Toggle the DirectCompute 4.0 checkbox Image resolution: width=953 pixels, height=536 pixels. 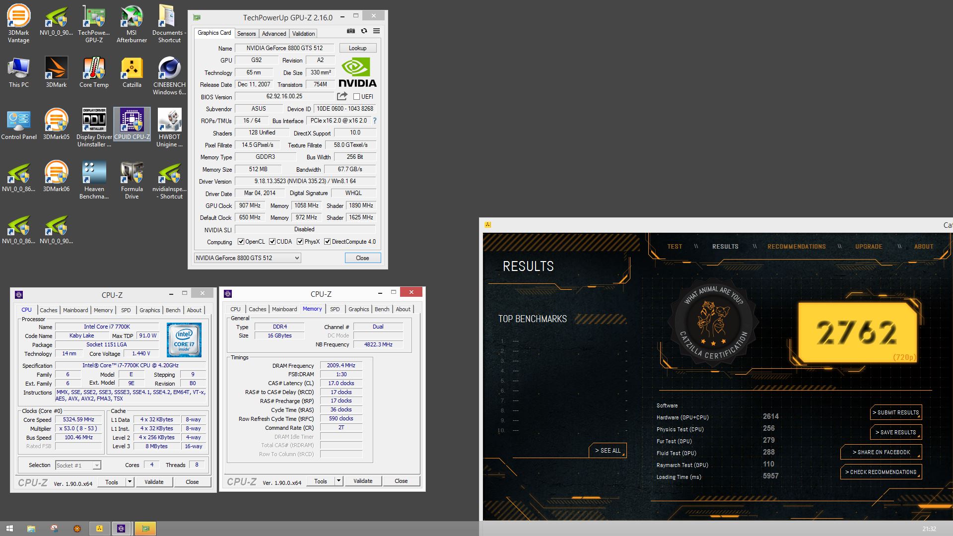click(x=327, y=242)
